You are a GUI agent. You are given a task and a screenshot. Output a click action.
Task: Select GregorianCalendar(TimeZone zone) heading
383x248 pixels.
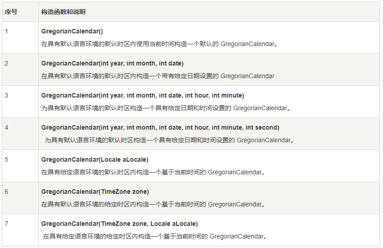(x=95, y=192)
